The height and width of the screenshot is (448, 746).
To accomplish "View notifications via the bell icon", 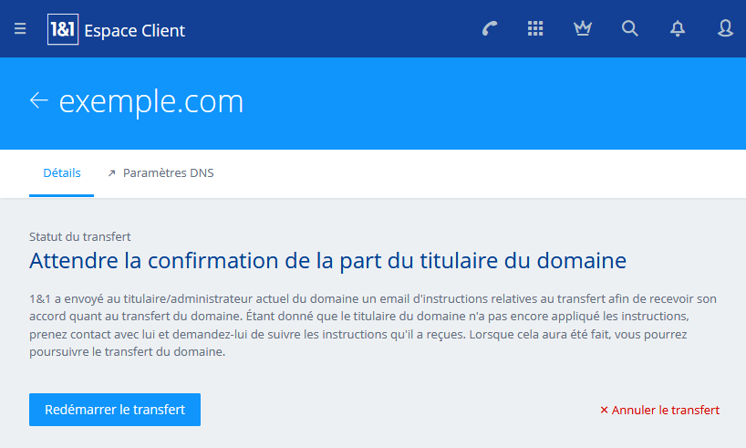I will coord(678,29).
